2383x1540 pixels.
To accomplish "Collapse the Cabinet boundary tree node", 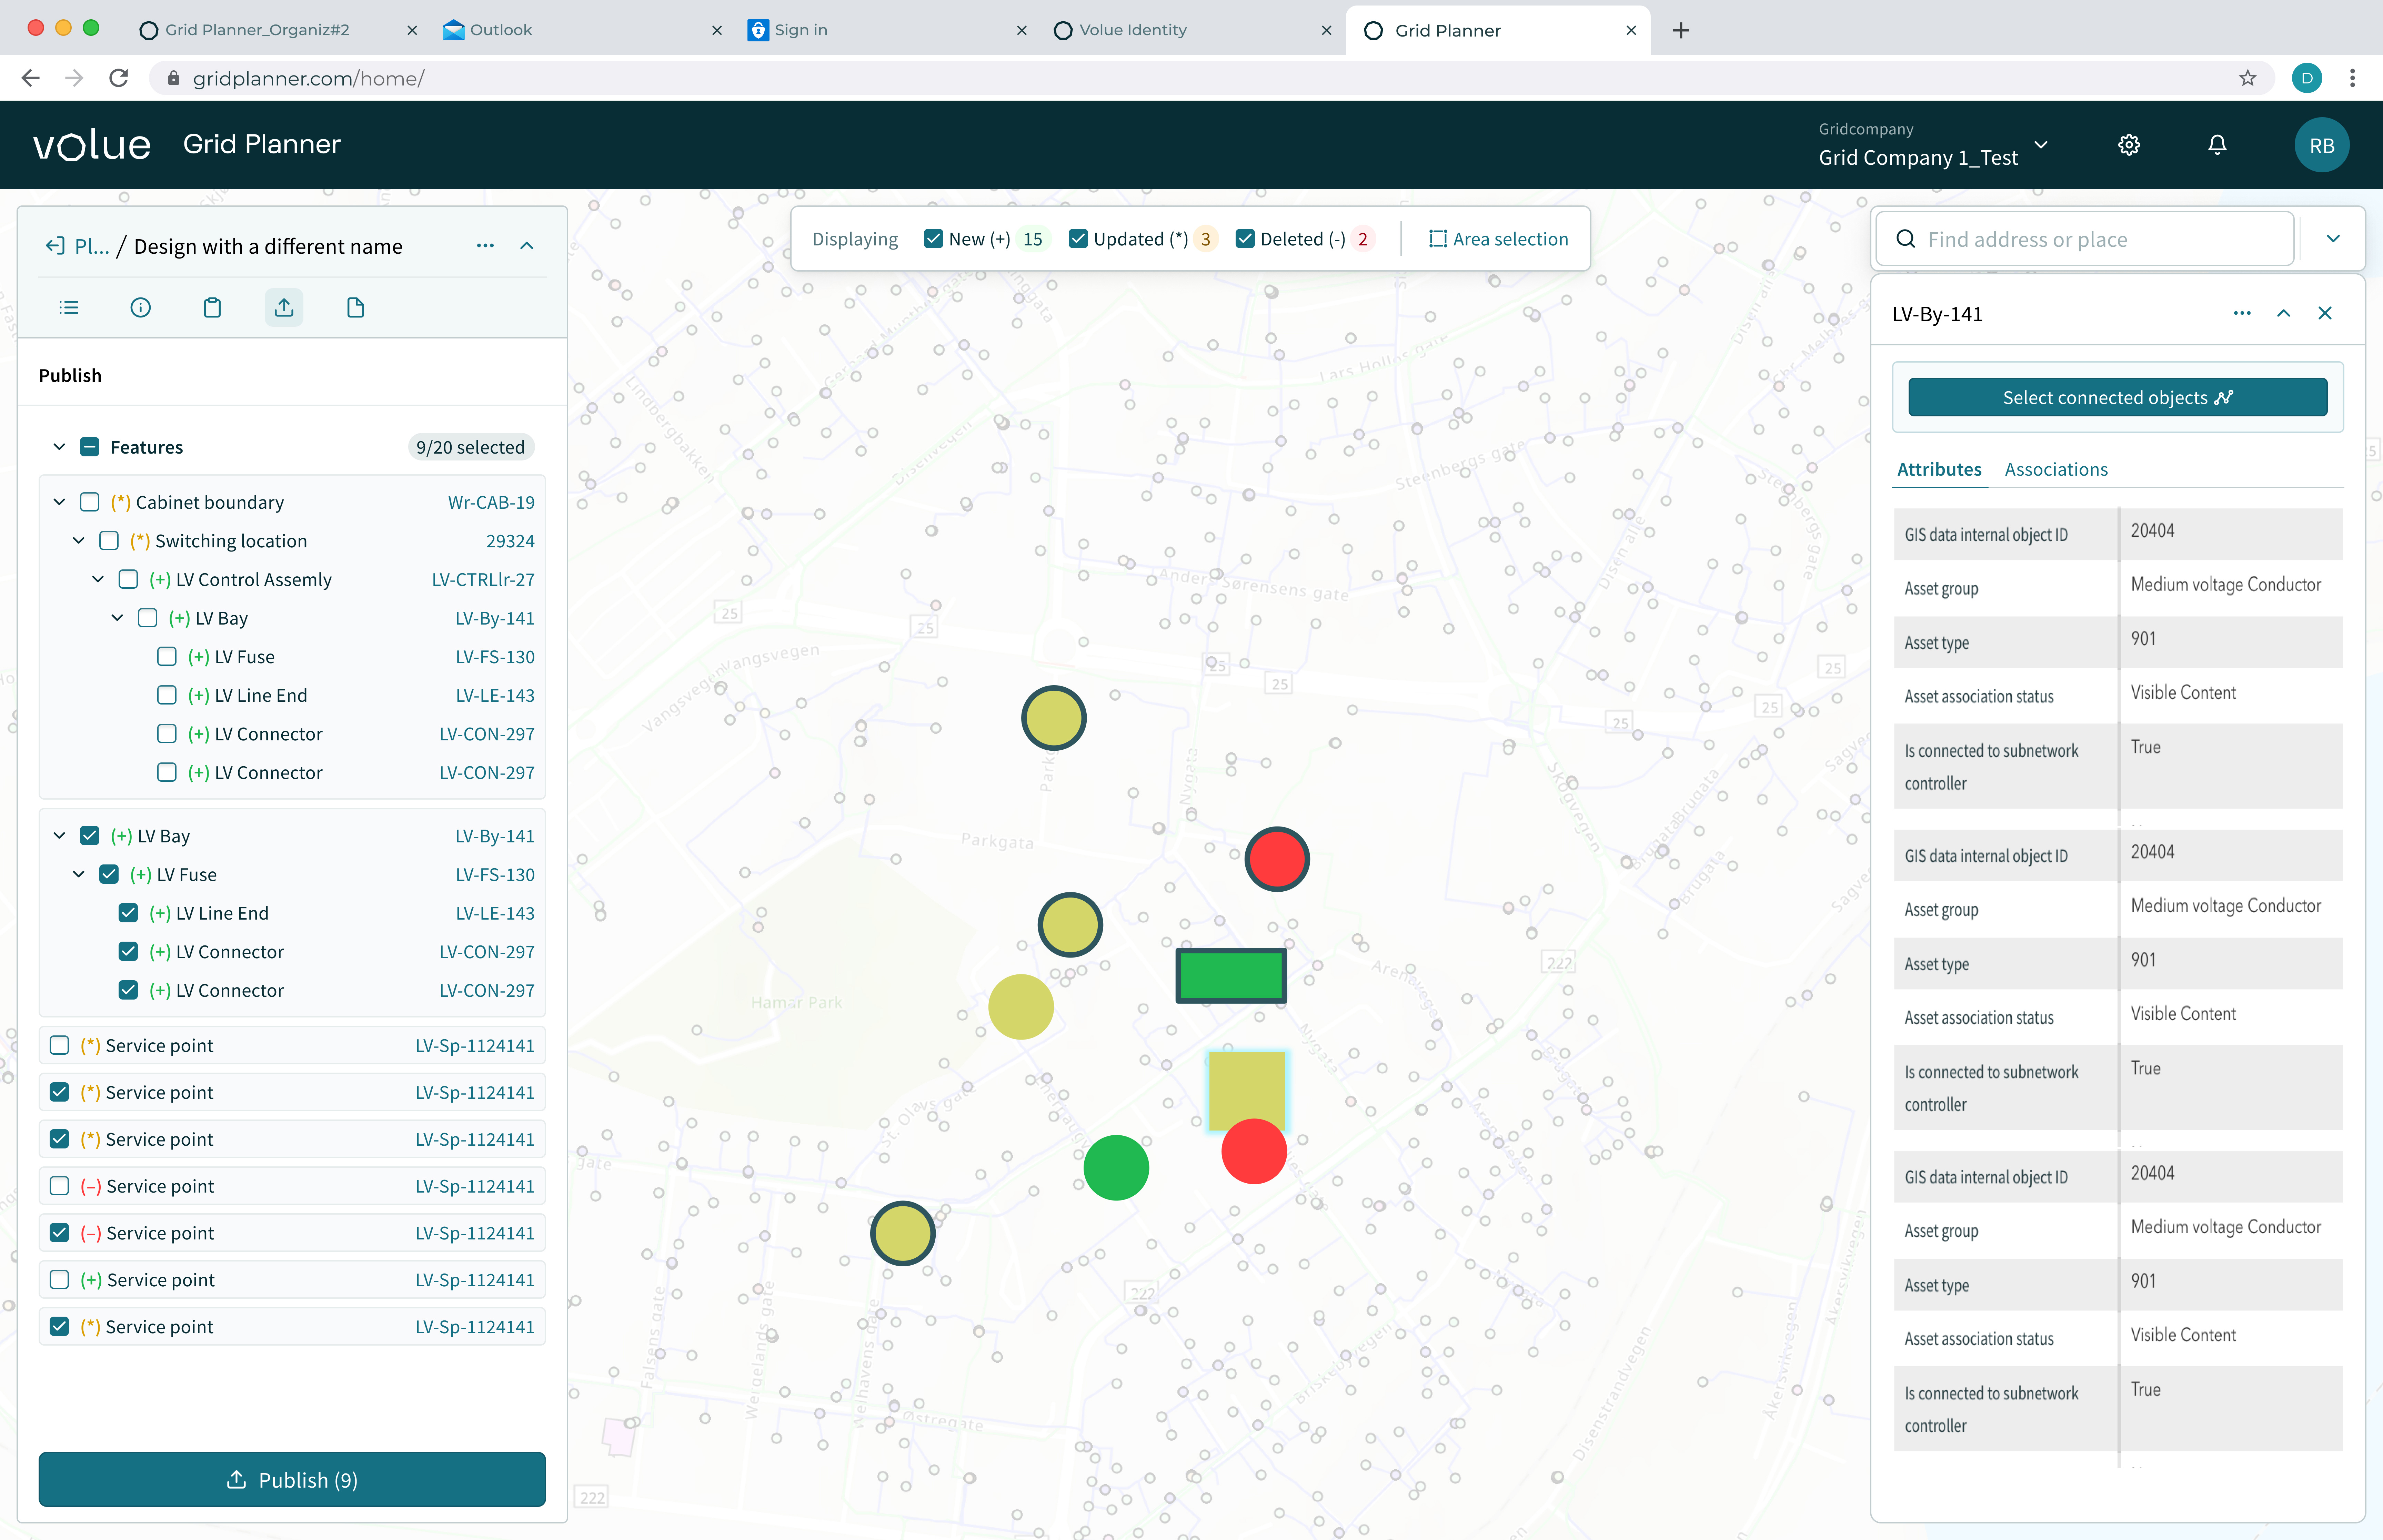I will coord(59,502).
